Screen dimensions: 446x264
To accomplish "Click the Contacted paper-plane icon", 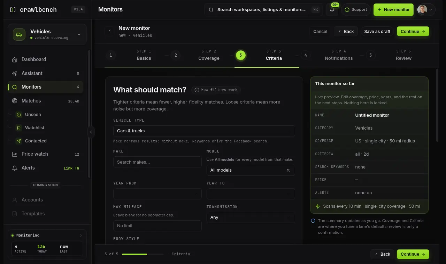I will (19, 141).
